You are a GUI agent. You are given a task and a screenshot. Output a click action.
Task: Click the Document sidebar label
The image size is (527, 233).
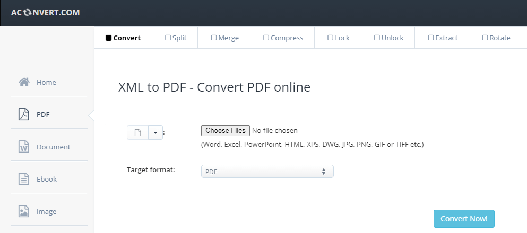click(x=53, y=147)
